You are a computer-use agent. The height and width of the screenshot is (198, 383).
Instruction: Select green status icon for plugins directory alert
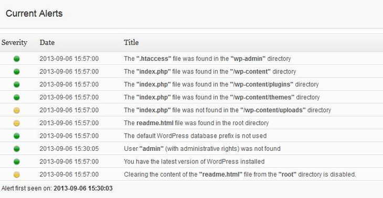(x=17, y=85)
